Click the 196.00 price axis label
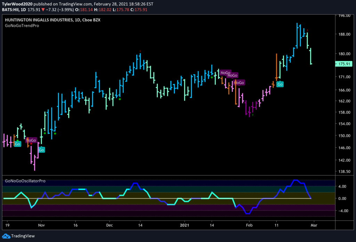Viewport: 356px width, 242px height. pos(345,15)
